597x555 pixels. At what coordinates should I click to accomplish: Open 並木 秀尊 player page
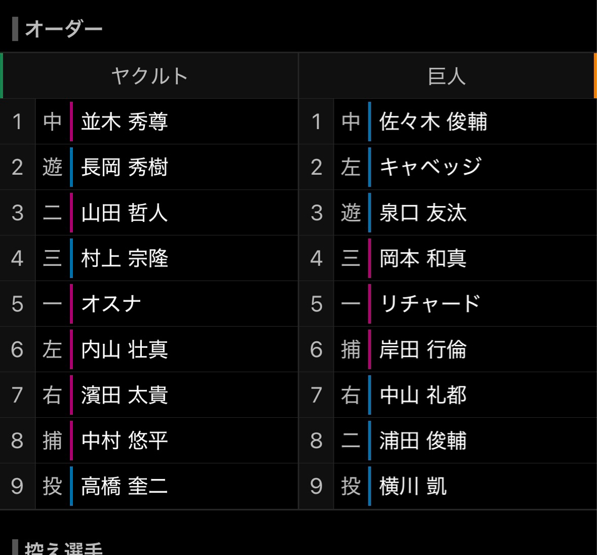click(124, 122)
